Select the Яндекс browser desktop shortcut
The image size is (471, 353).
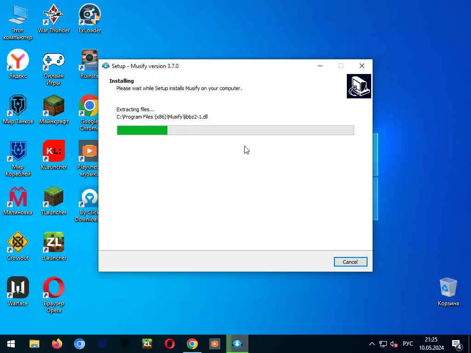18,64
